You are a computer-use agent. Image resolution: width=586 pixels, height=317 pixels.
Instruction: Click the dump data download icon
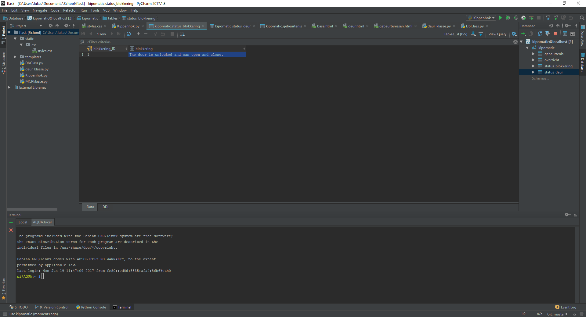coord(473,34)
